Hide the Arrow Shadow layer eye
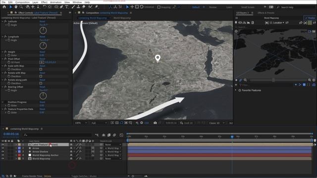Image resolution: width=317 pixels, height=178 pixels. click(x=2, y=152)
